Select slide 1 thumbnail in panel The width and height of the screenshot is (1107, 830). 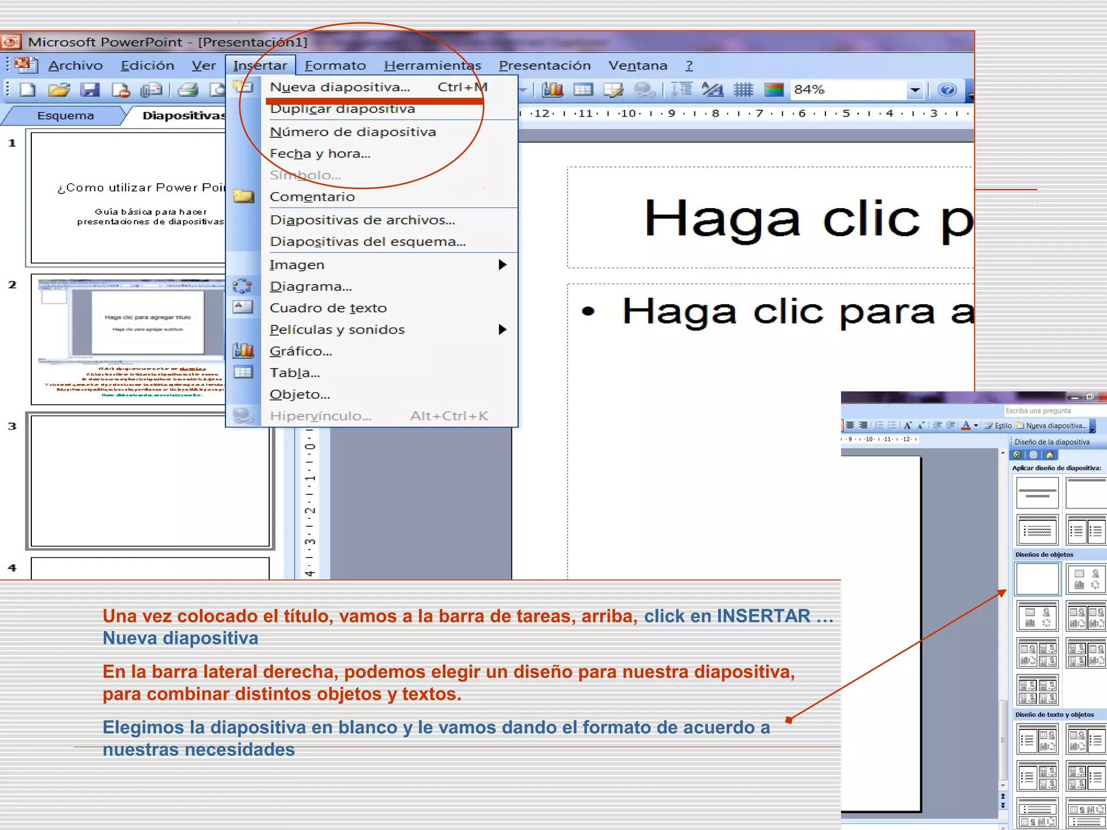pyautogui.click(x=129, y=198)
